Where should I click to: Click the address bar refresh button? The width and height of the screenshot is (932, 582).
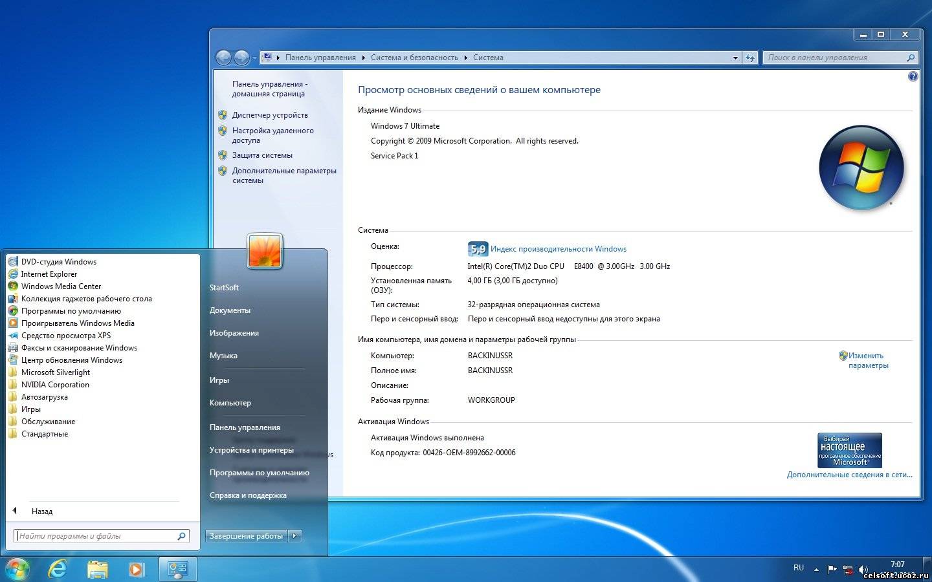tap(750, 58)
